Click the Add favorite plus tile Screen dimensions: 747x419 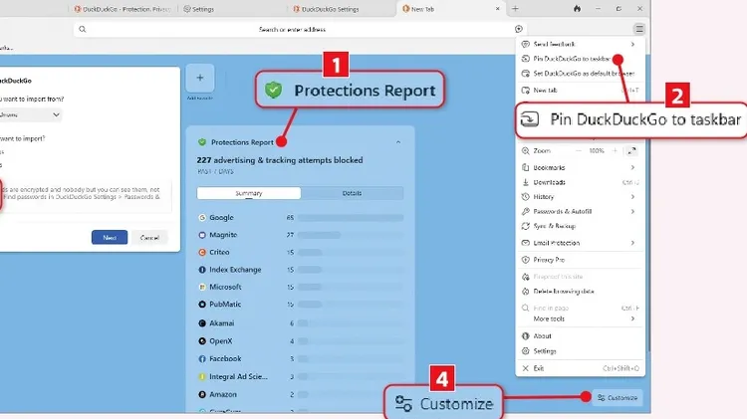200,78
